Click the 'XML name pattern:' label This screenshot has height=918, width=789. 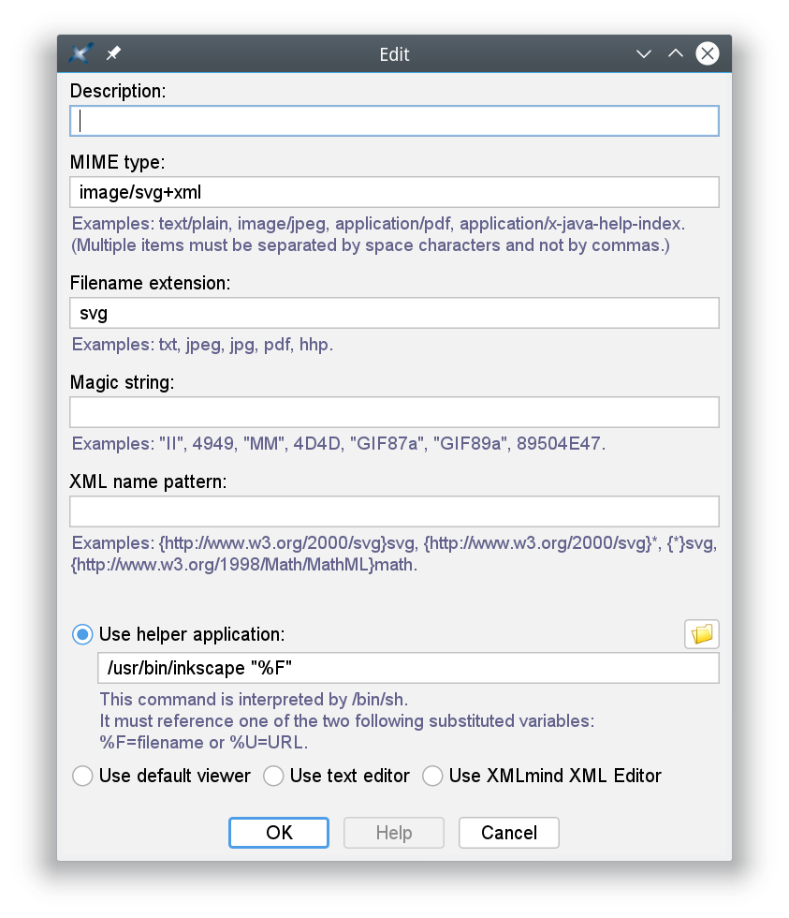148,481
